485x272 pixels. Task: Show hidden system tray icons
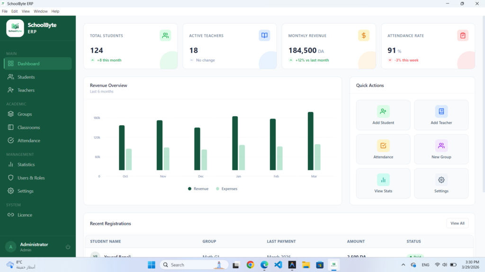(x=403, y=264)
